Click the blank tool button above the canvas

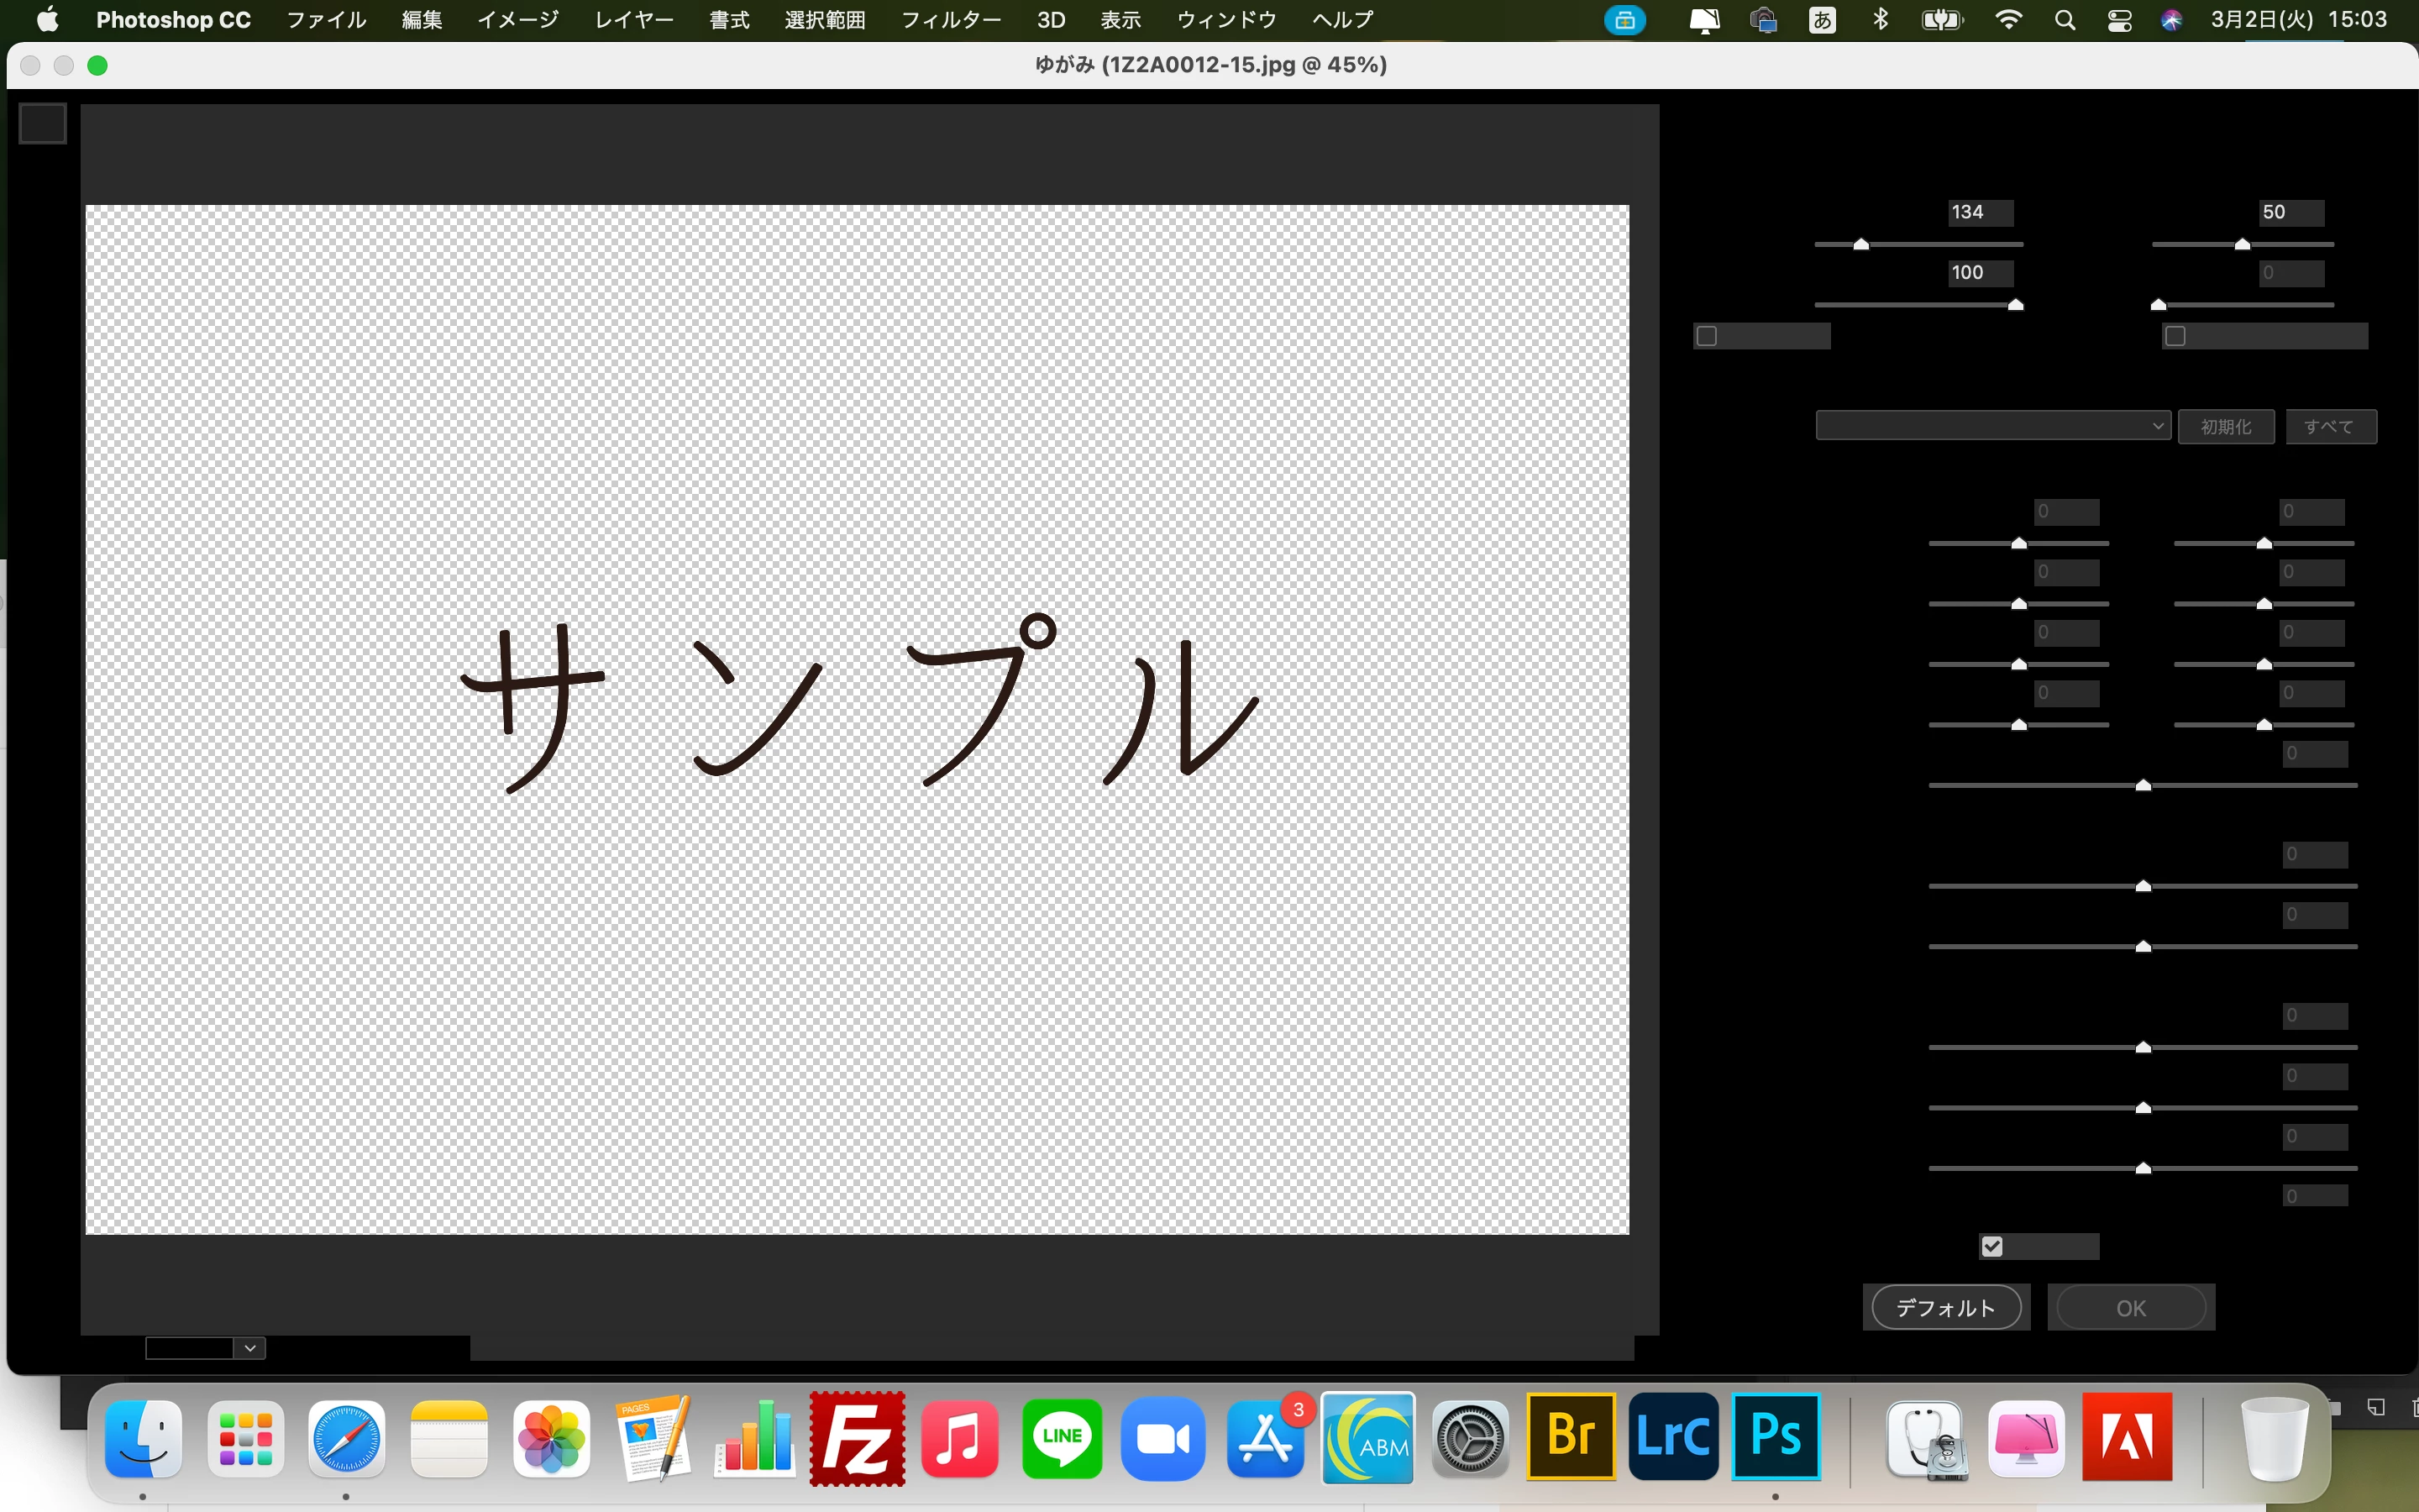point(43,124)
